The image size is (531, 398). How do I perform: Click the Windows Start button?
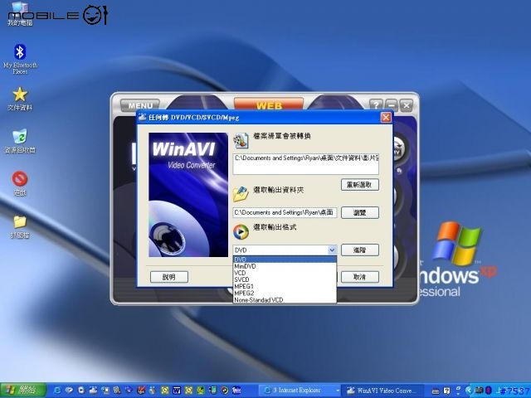click(23, 391)
